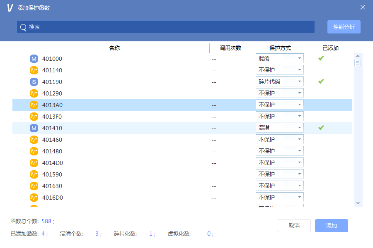Click the function icon beside 4016D0

tap(34, 198)
